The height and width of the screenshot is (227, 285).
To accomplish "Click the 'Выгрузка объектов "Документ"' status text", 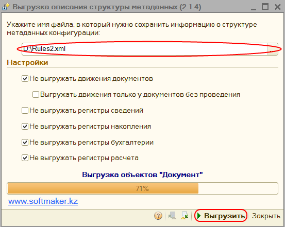I will 142,174.
